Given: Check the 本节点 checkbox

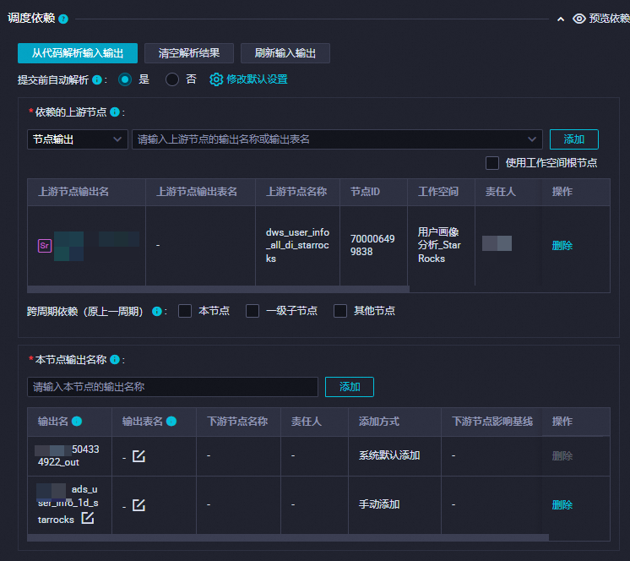Looking at the screenshot, I should coord(185,311).
